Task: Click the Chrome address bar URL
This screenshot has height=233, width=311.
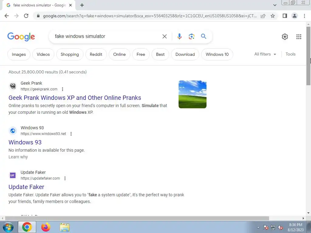Action: tap(150, 16)
